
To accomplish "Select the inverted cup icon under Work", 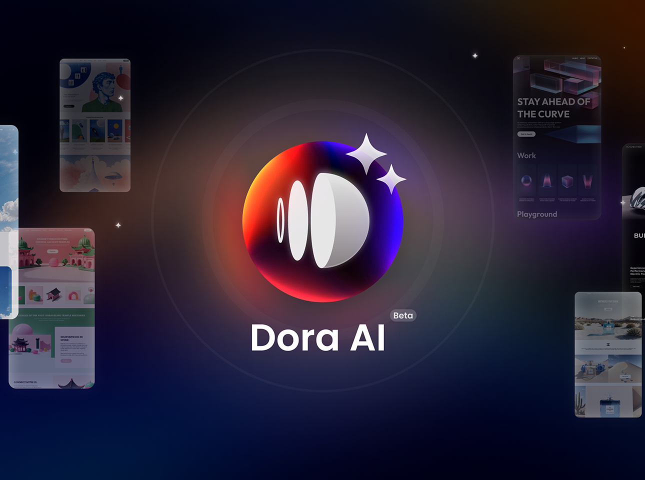I will (x=587, y=180).
